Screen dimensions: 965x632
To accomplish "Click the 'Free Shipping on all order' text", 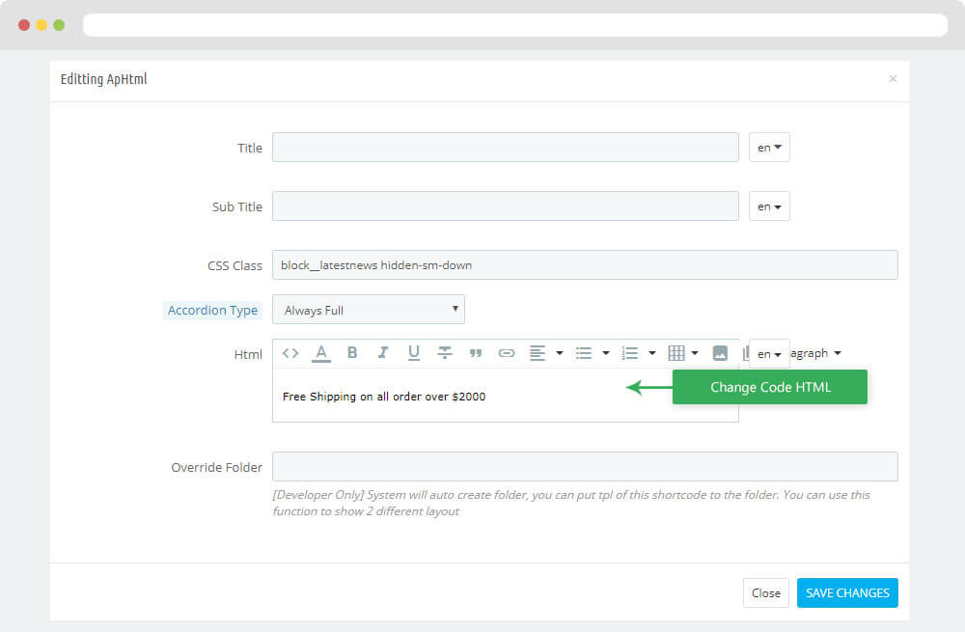I will click(x=384, y=397).
